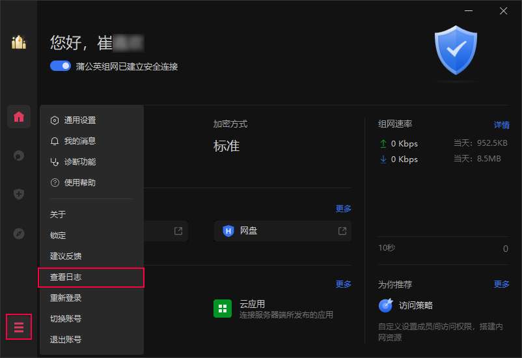Open the compass discover sidebar section
Screen dimensions: 522x358
(19, 234)
